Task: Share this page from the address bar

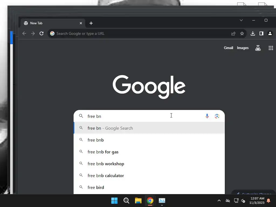Action: pos(233,33)
